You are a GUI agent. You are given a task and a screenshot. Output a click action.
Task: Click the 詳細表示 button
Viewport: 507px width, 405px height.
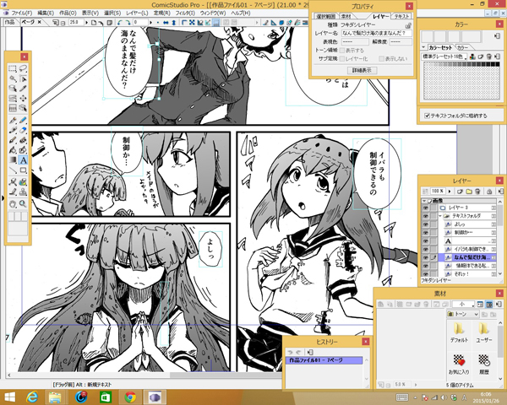click(x=362, y=70)
